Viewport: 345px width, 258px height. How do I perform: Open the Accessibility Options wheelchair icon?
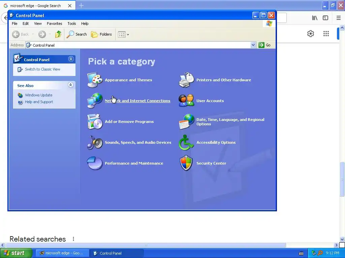(x=186, y=142)
